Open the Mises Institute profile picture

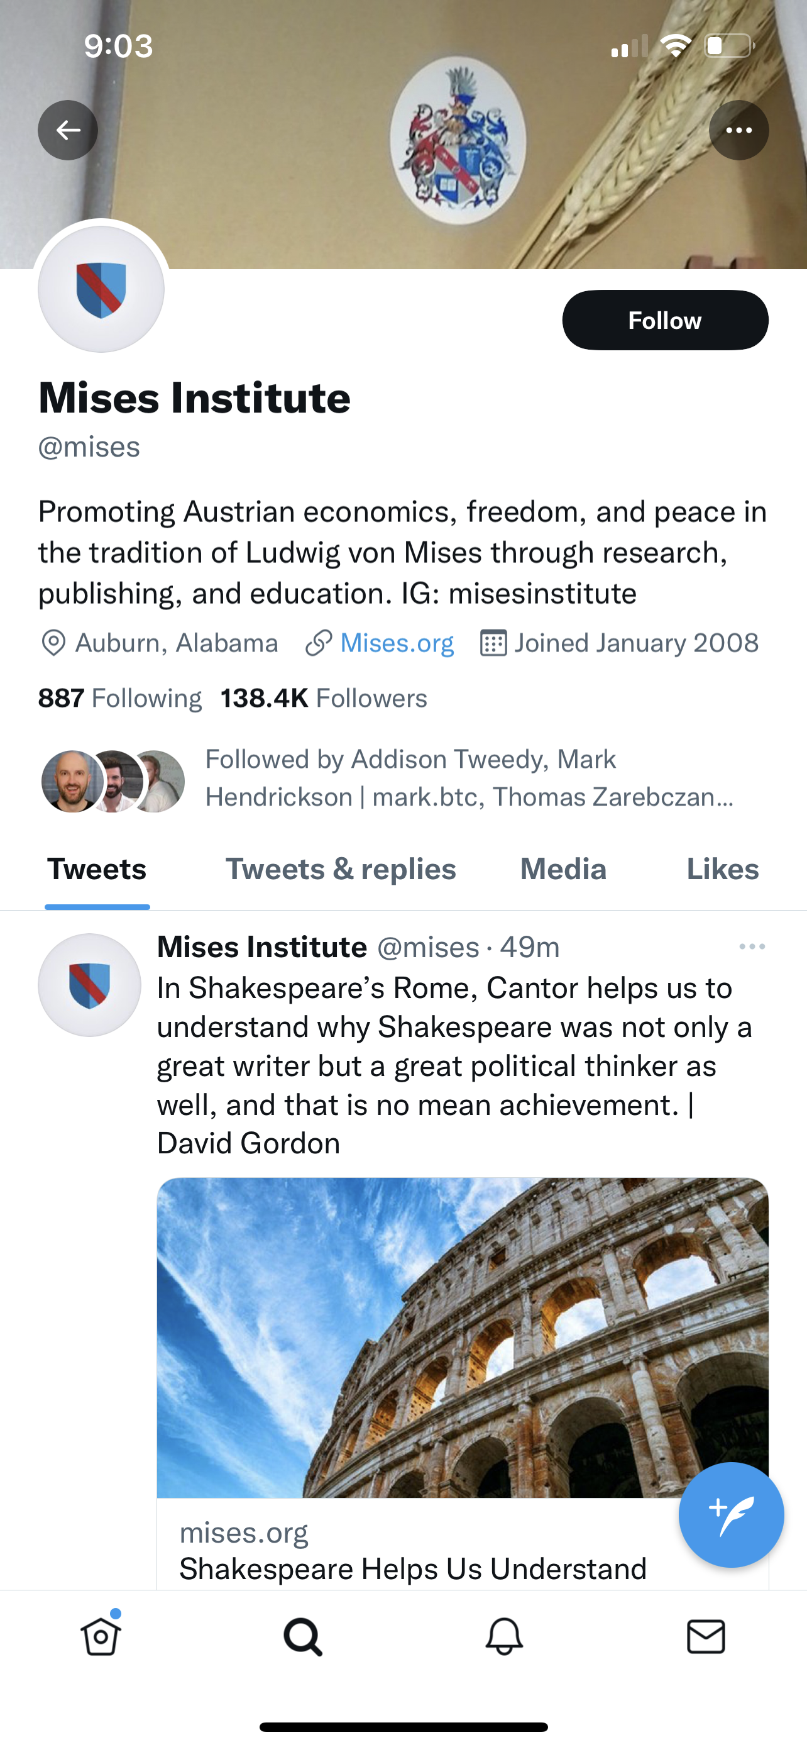pos(101,289)
